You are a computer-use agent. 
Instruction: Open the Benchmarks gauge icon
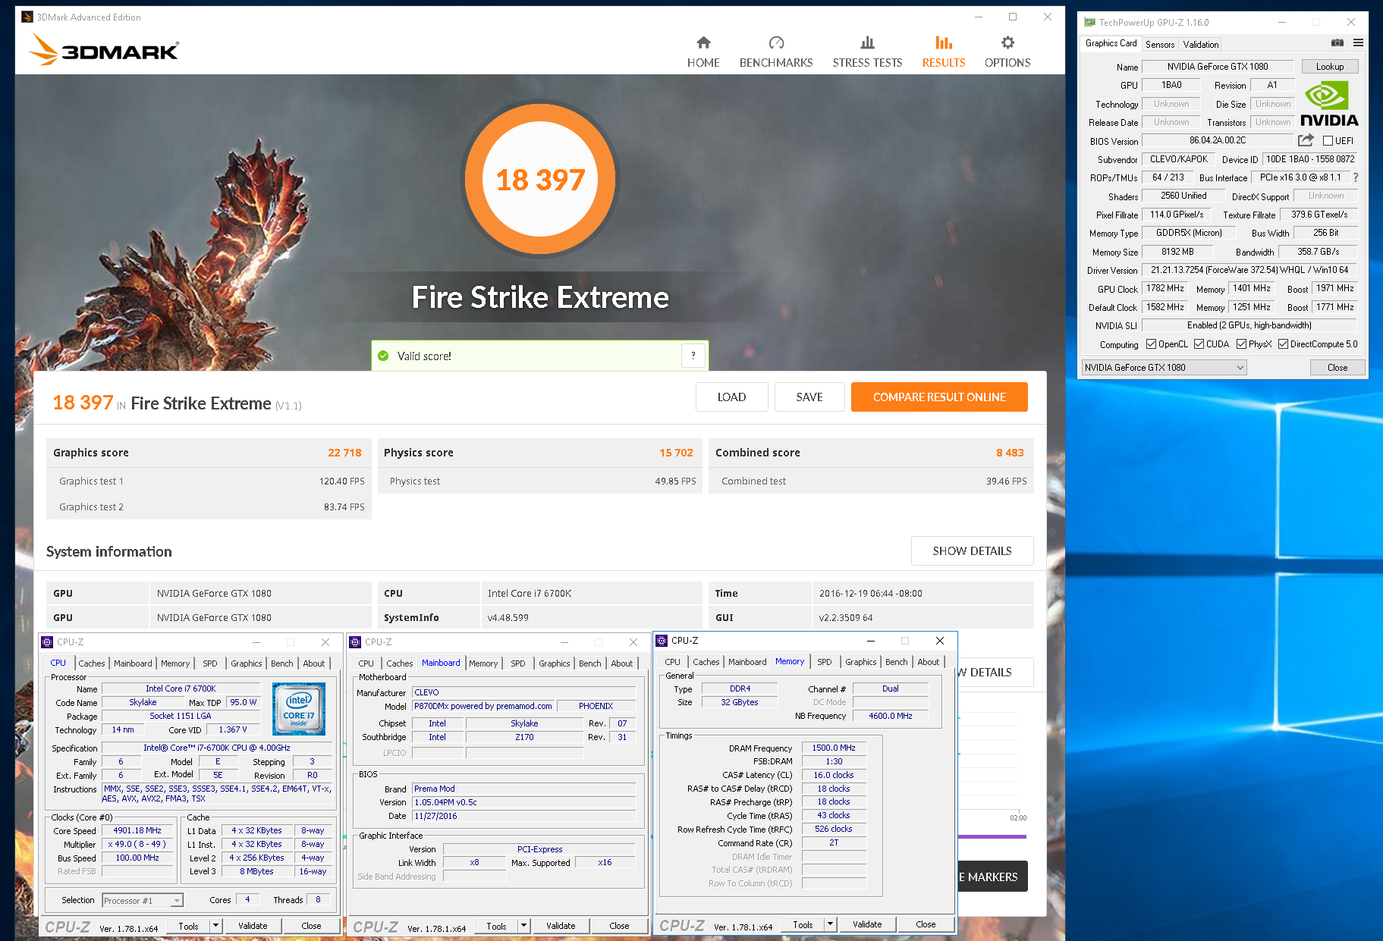pyautogui.click(x=776, y=42)
